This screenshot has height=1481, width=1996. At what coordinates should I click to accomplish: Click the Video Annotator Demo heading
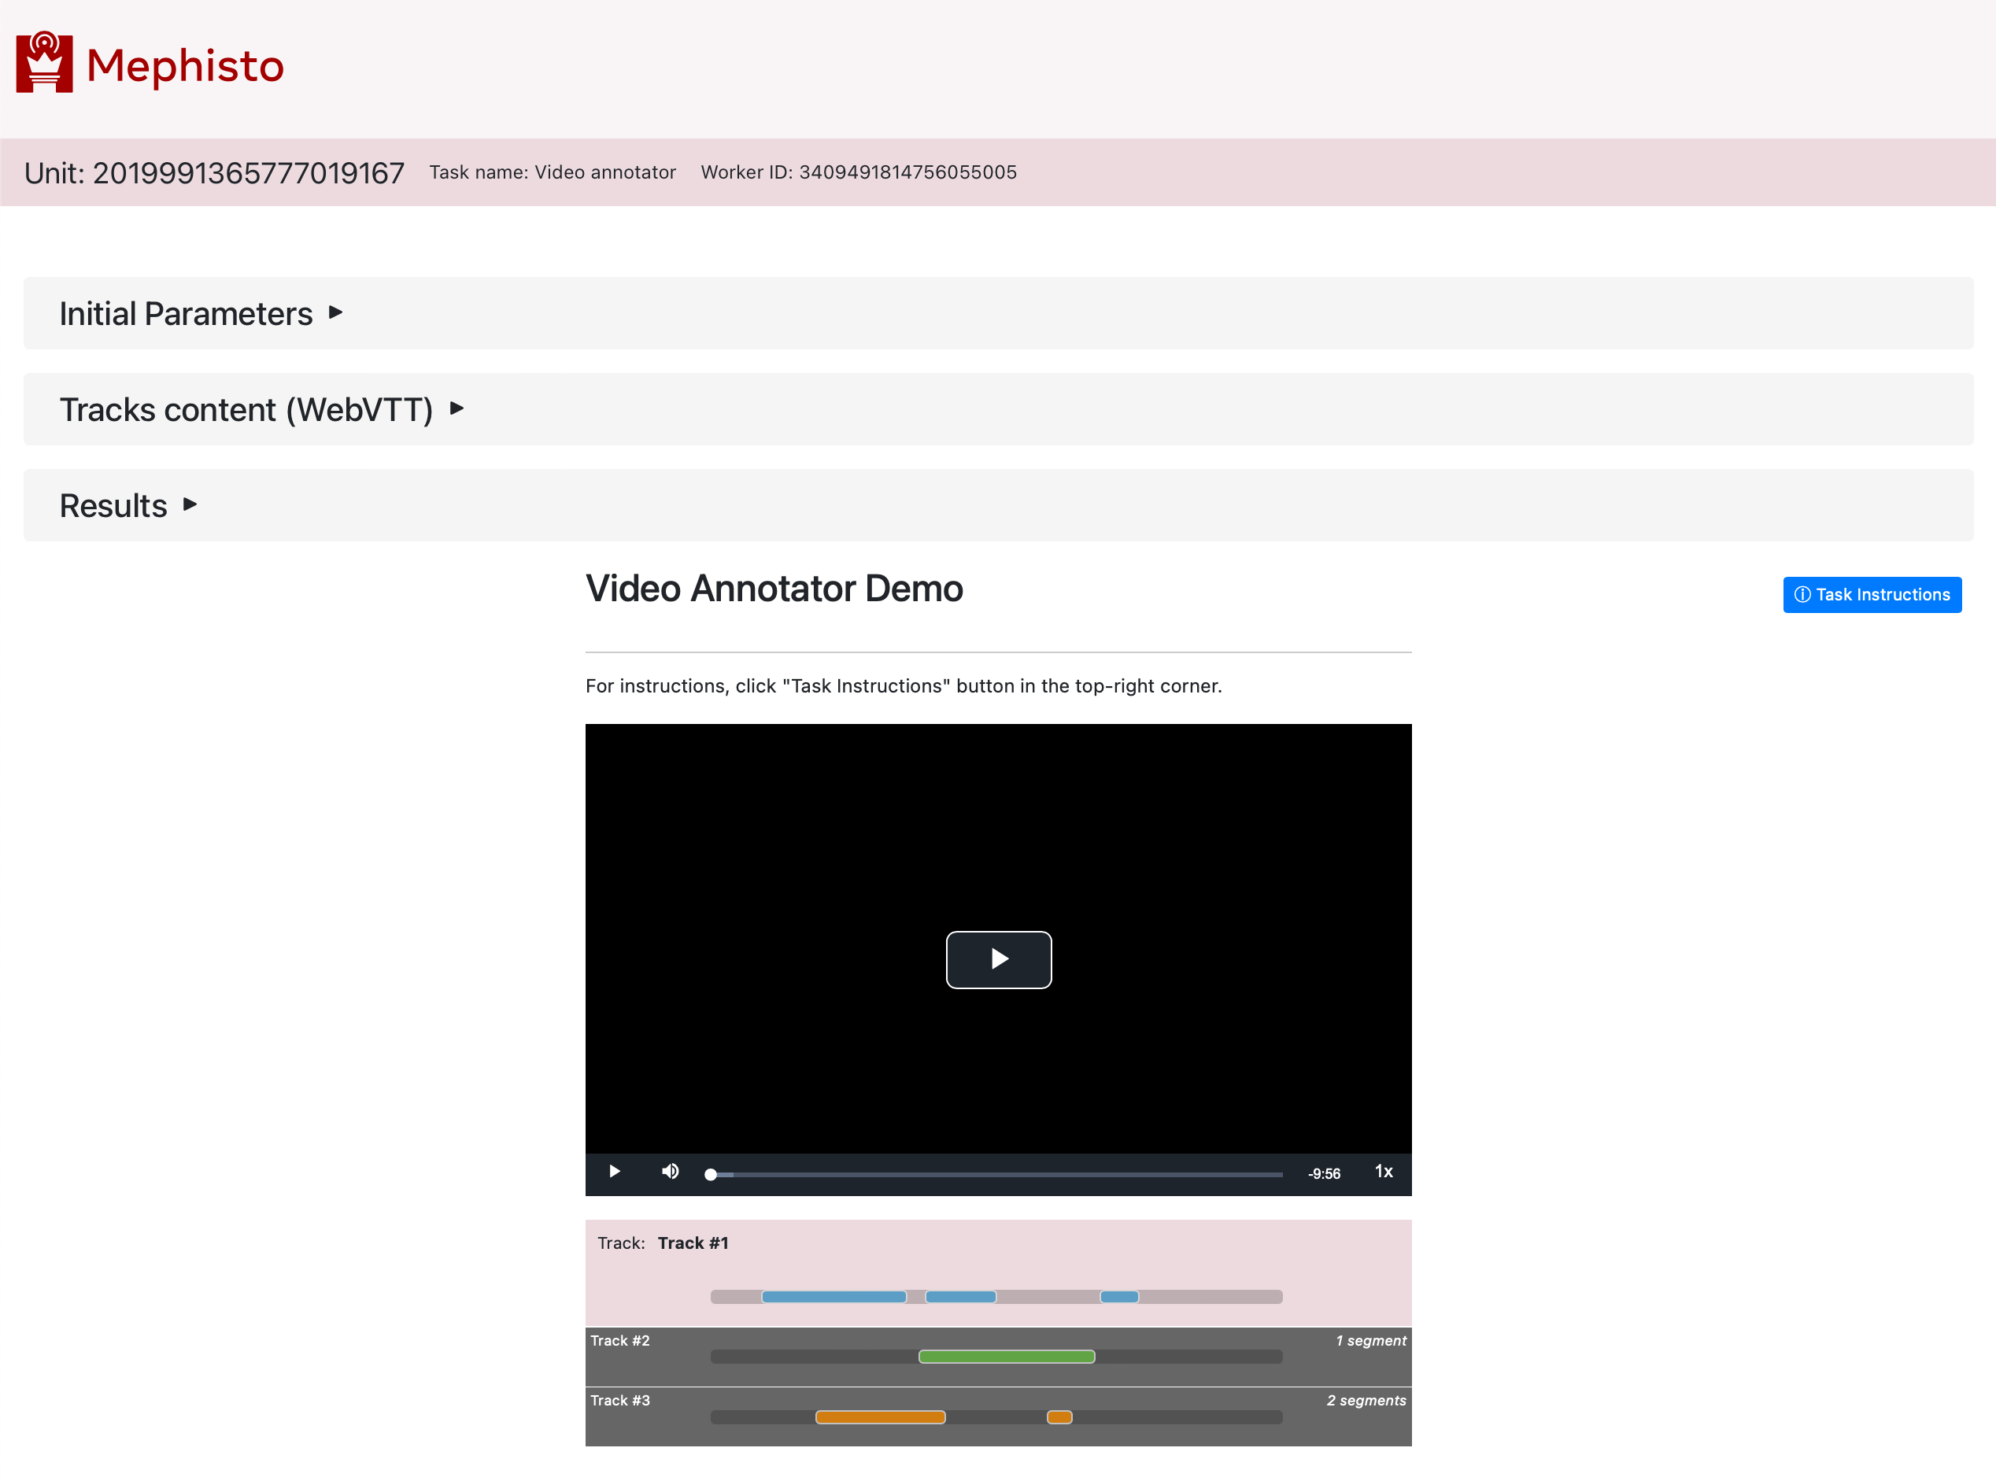(774, 588)
